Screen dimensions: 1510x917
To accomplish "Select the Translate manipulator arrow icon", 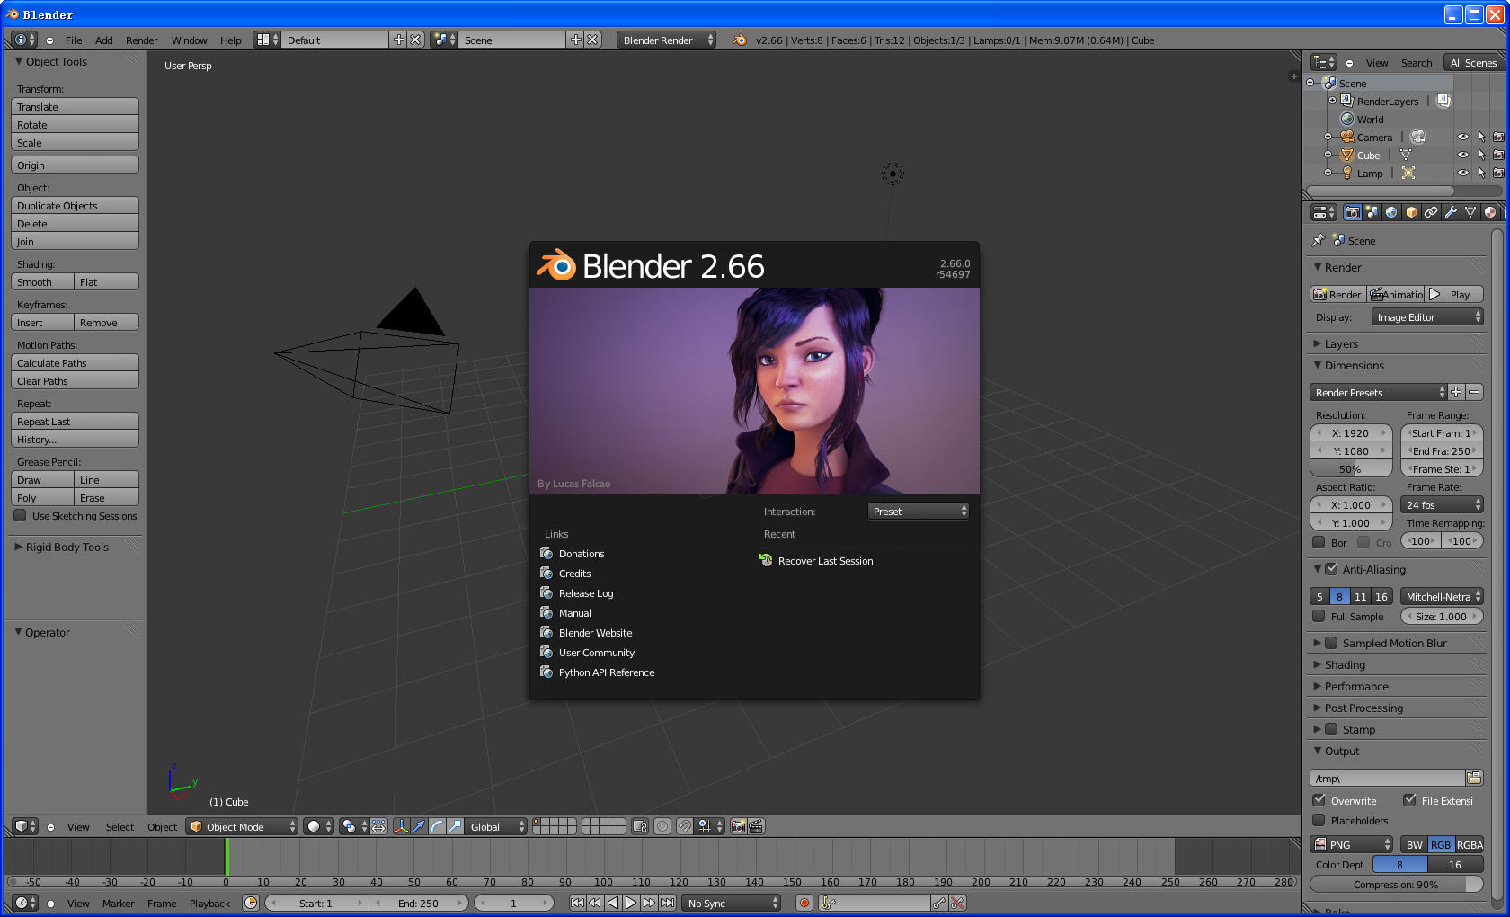I will pyautogui.click(x=419, y=826).
